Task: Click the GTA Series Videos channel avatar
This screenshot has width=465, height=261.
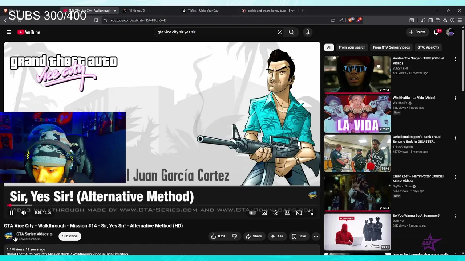Action: 9,236
